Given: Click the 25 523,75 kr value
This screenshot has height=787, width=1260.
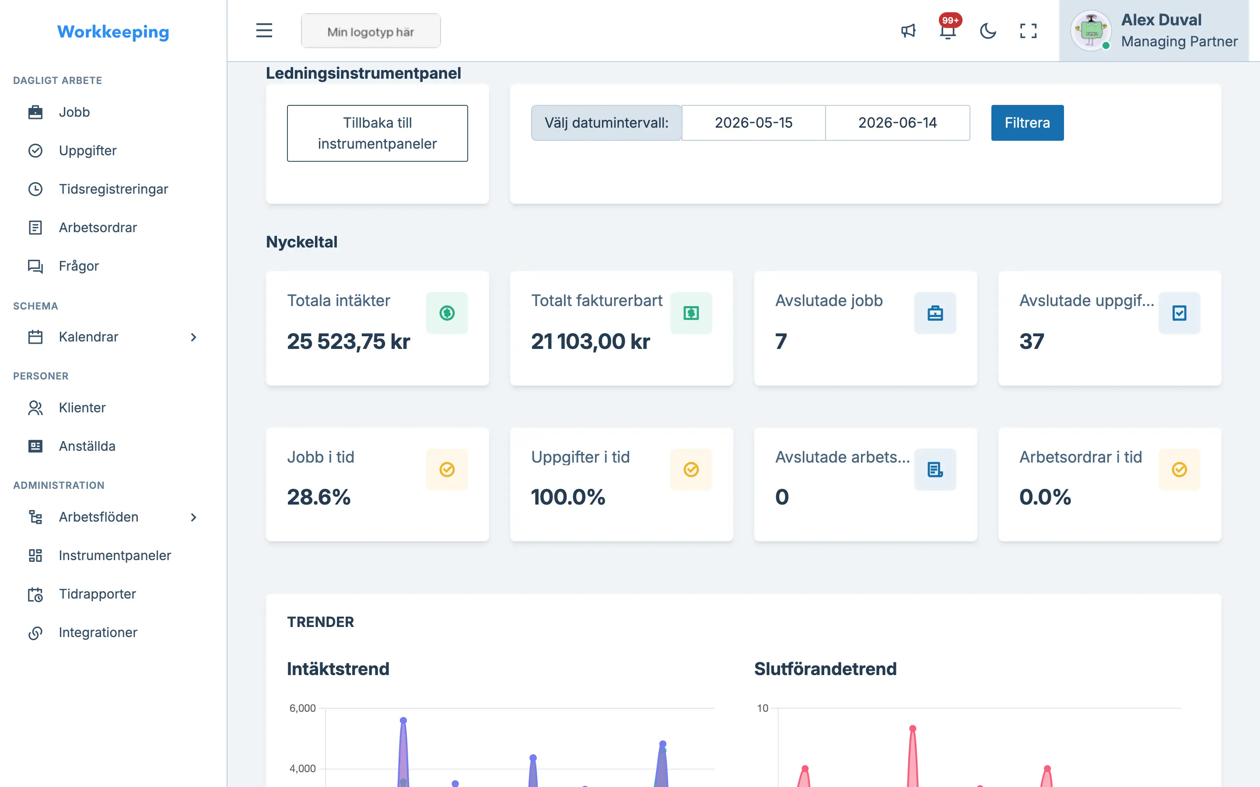Looking at the screenshot, I should [348, 341].
